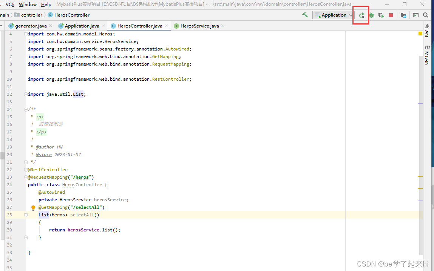Screen dimensions: 434x271
Task: Click the @since tag in Javadoc
Action: [43, 155]
